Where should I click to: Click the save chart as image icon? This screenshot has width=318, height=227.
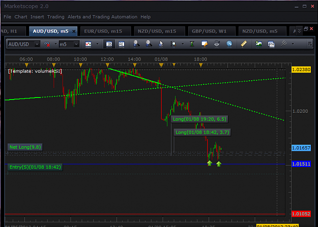[258, 44]
